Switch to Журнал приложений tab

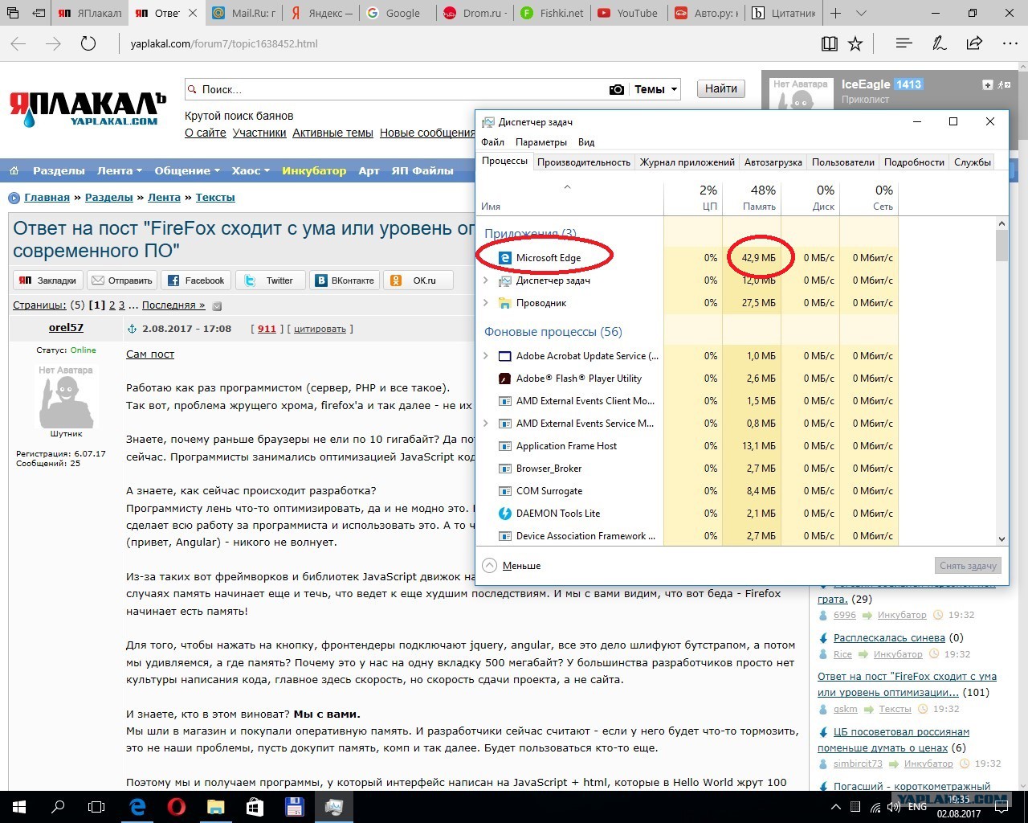pos(687,162)
